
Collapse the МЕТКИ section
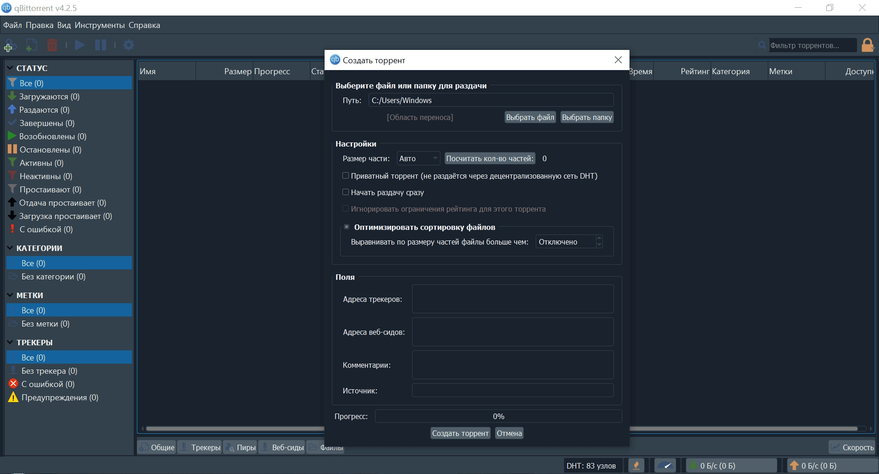(x=10, y=295)
